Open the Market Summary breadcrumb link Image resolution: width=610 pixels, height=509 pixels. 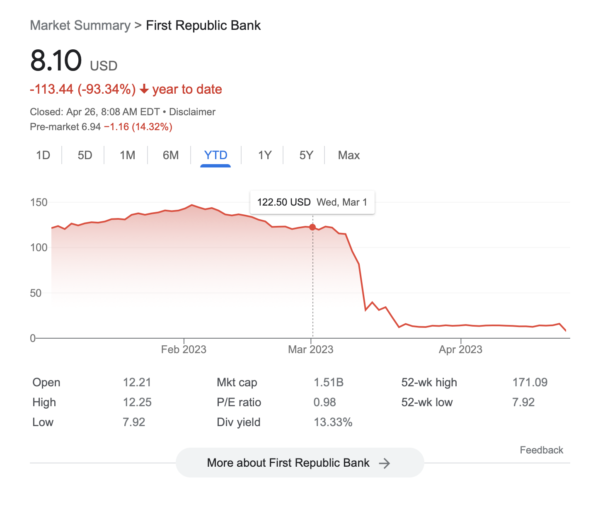tap(80, 25)
